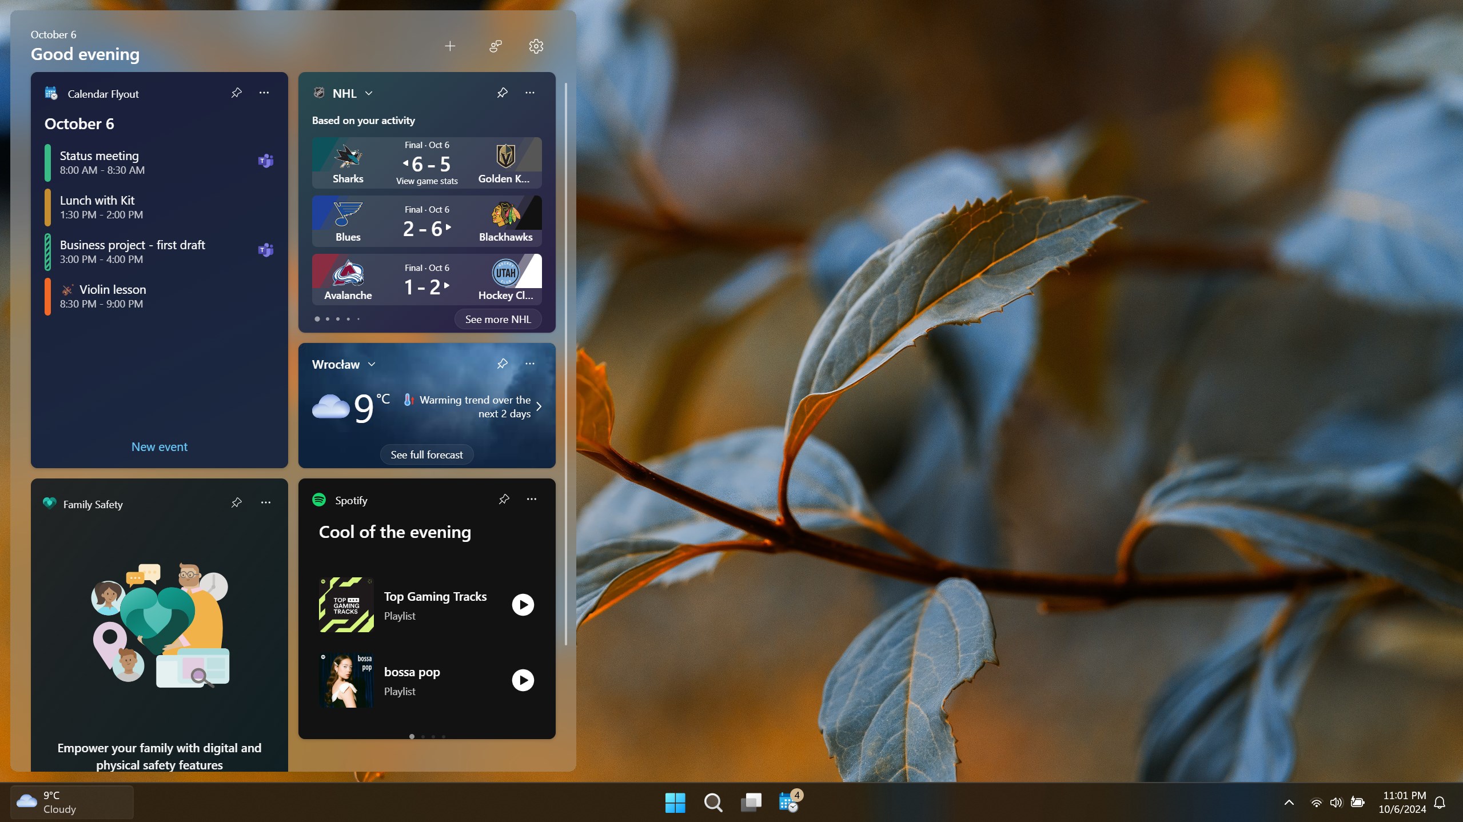
Task: Click the See more NHL button
Action: 497,318
